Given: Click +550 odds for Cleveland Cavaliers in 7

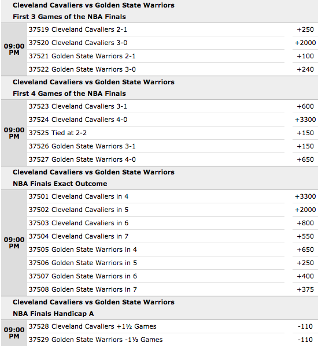Looking at the screenshot, I should (x=305, y=236).
